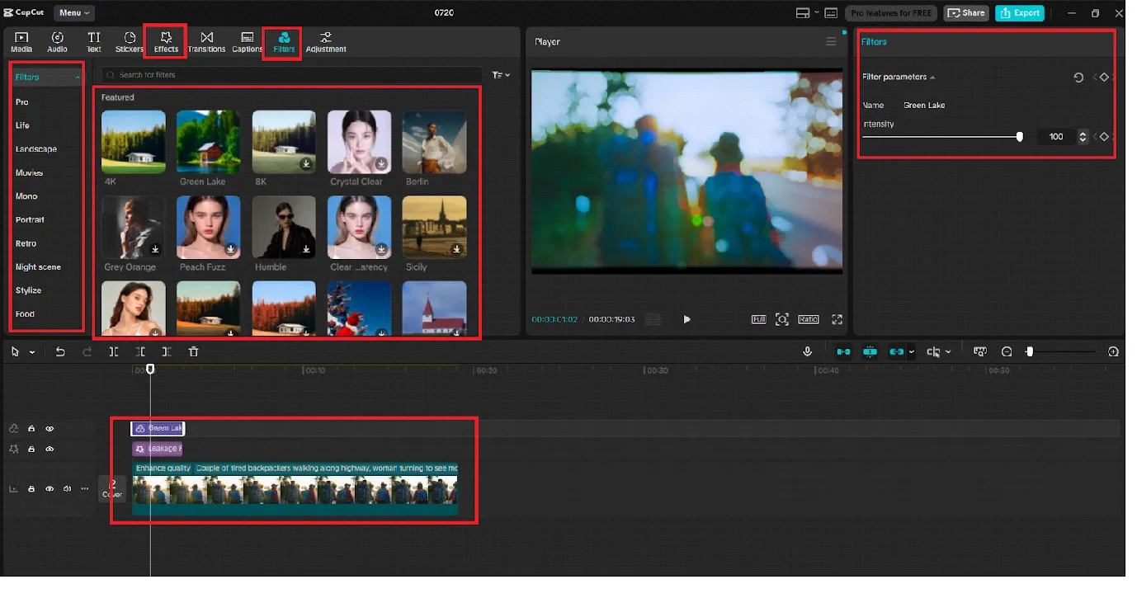Viewport: 1137px width, 598px height.
Task: Click the split clip tool
Action: (114, 352)
